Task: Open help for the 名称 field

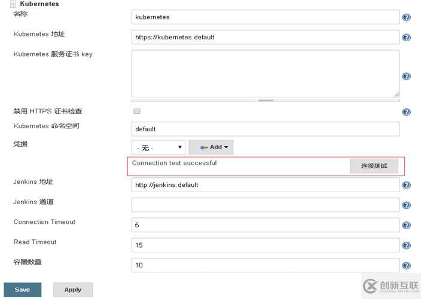Action: click(406, 17)
